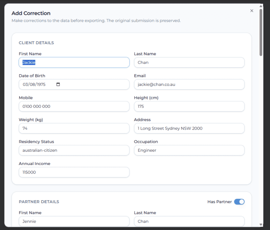Close the Add Correction dialog
Screen dimensions: 270x230
point(252,11)
